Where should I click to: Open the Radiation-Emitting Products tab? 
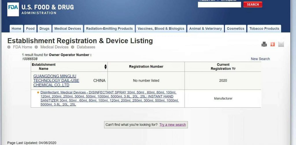pos(109,29)
